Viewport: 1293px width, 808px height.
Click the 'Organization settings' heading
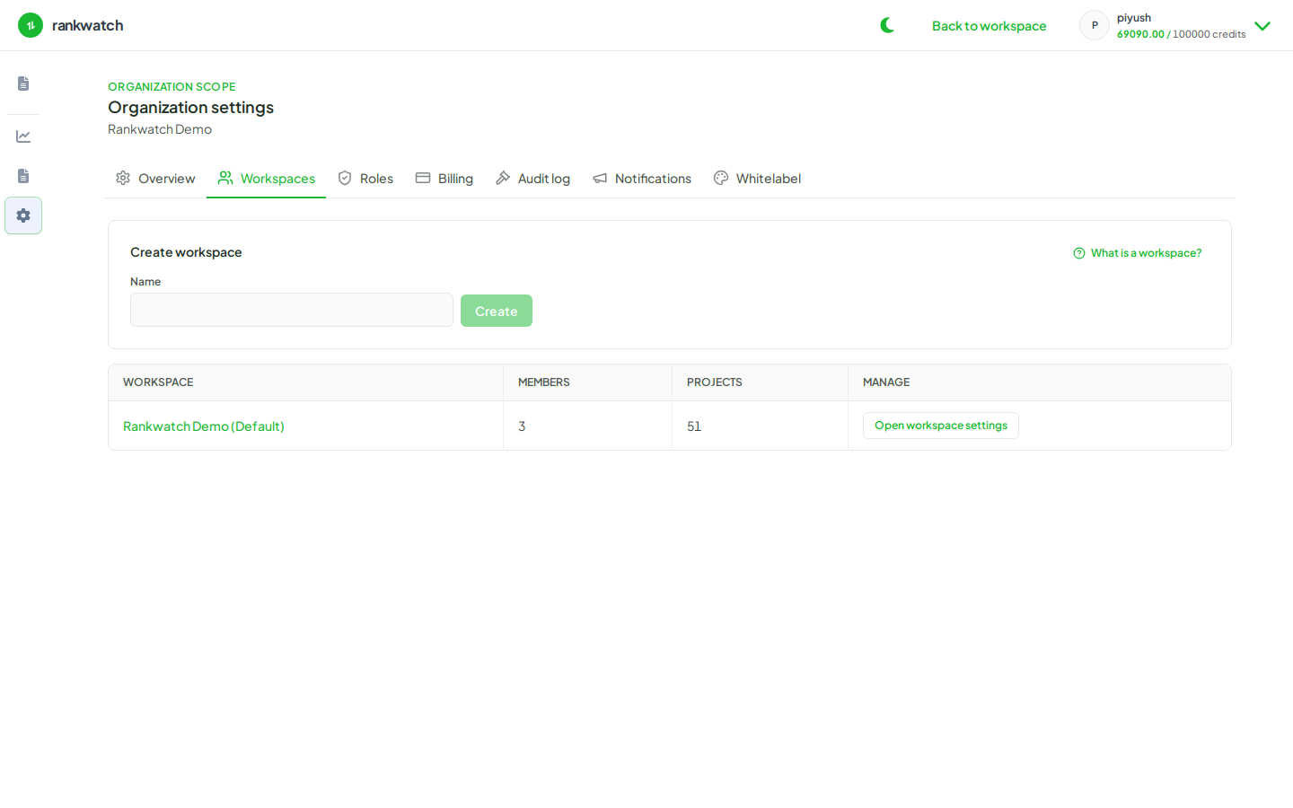191,108
